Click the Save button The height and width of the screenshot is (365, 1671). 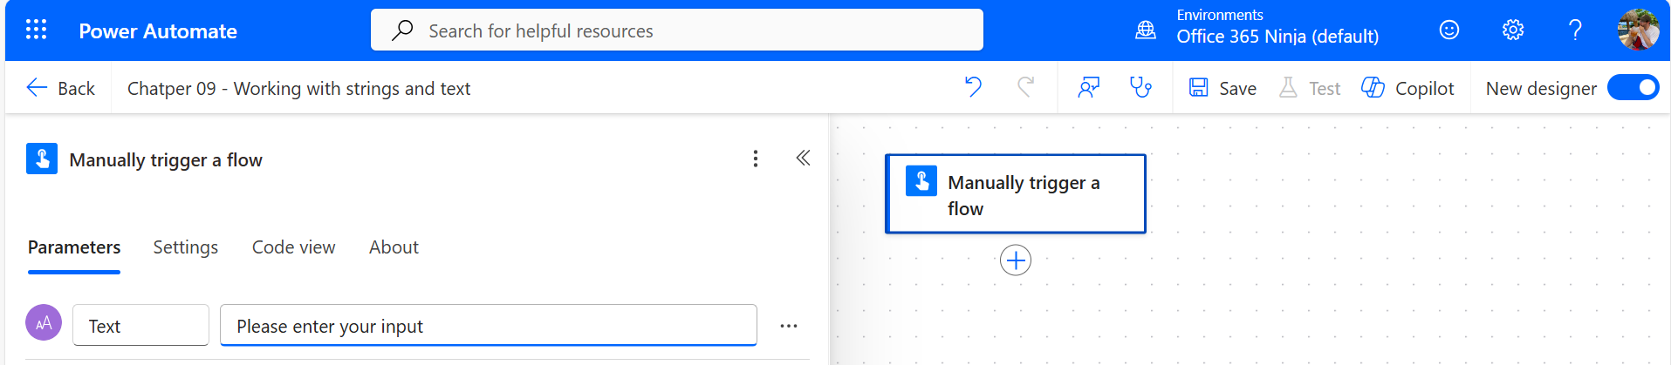[1222, 88]
